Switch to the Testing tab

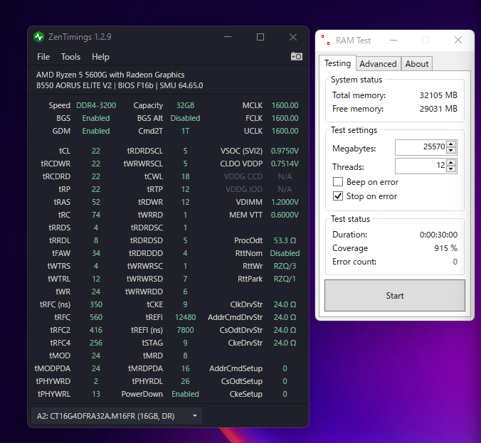point(337,63)
